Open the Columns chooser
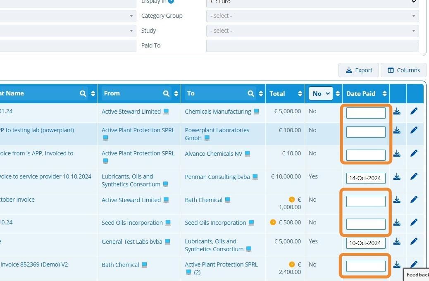This screenshot has width=429, height=281. pyautogui.click(x=403, y=70)
